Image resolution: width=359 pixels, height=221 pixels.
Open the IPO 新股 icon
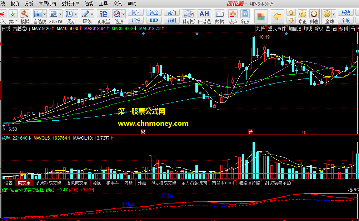point(245,16)
